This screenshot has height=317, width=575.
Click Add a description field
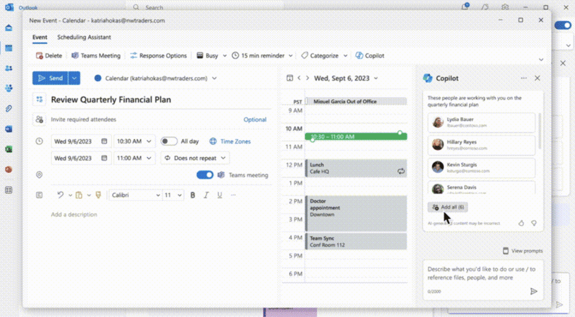point(74,214)
